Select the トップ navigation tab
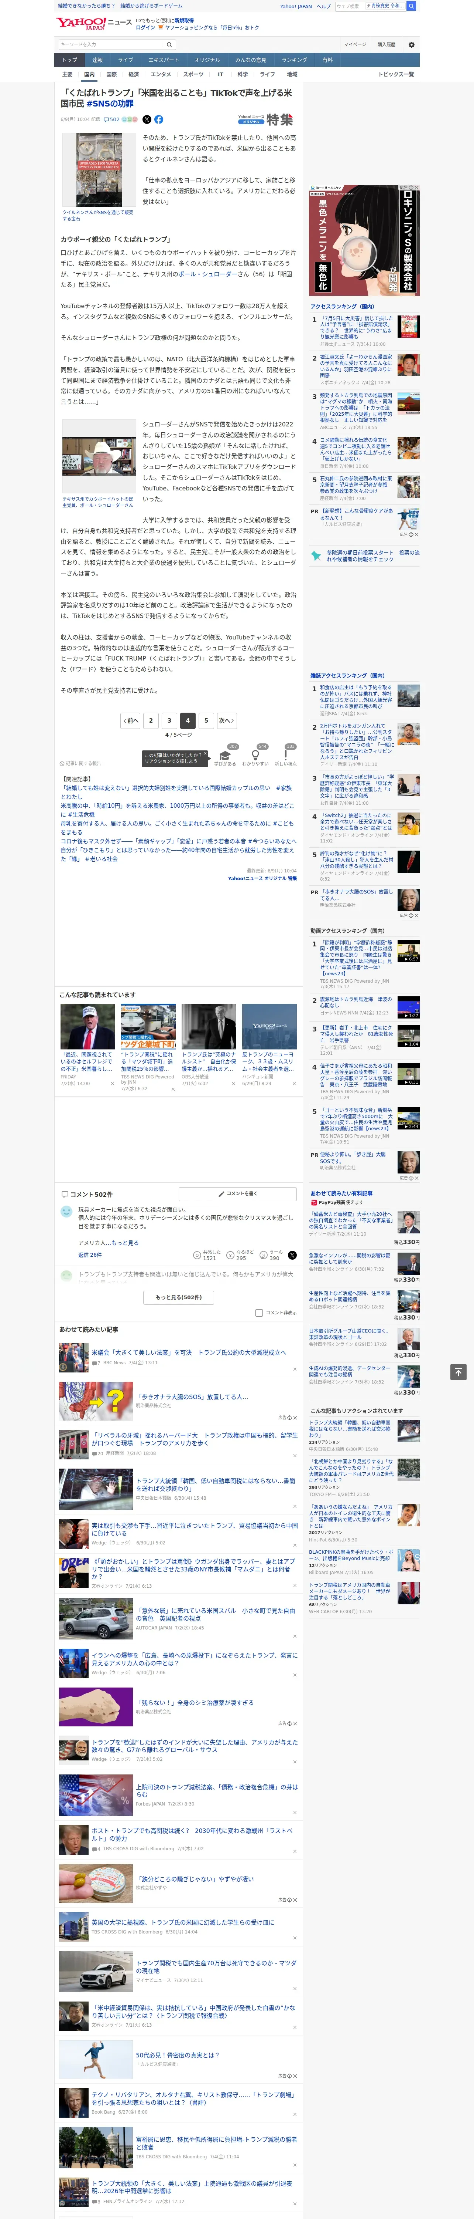 click(x=70, y=60)
